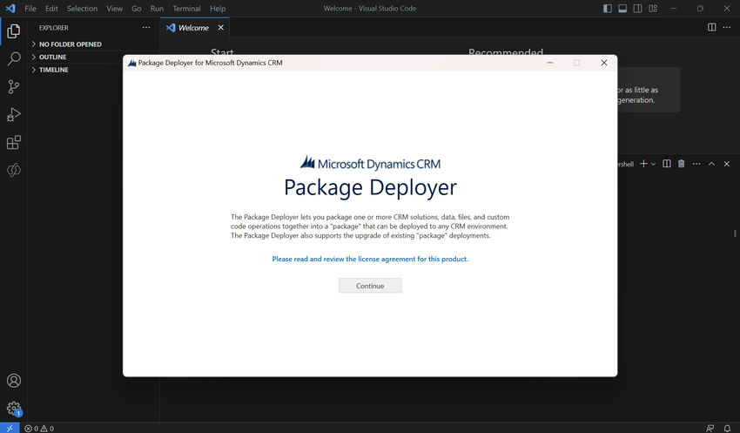Image resolution: width=740 pixels, height=433 pixels.
Task: Open the Manage gear icon
Action: pyautogui.click(x=14, y=408)
